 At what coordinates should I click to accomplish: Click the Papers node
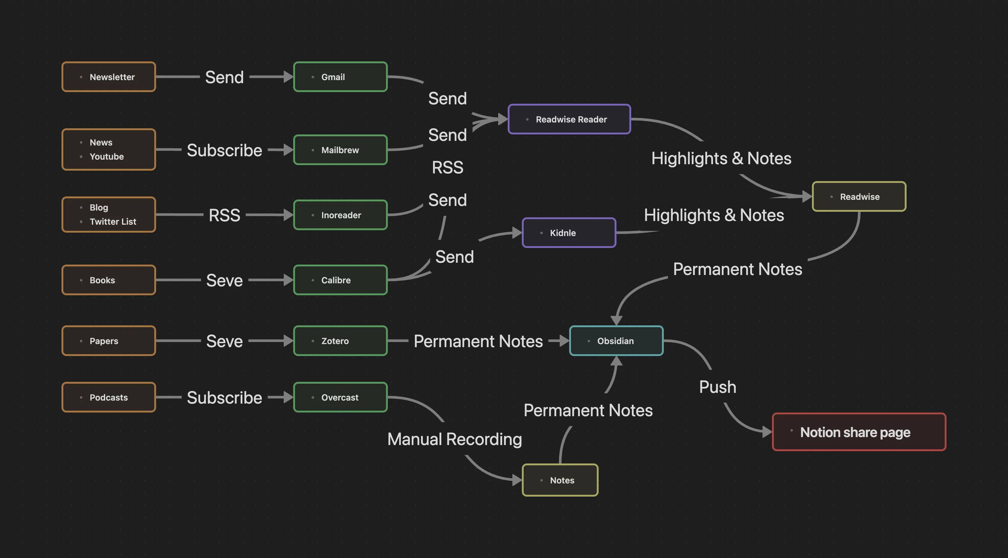click(109, 341)
